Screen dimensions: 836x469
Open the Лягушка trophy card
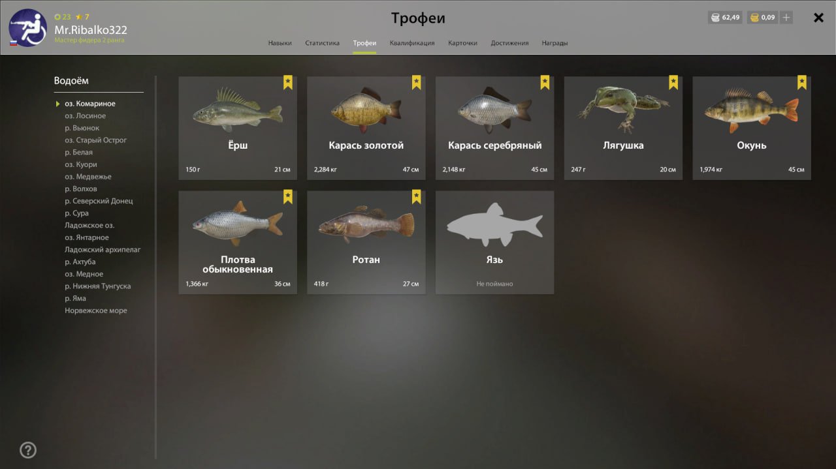[623, 128]
